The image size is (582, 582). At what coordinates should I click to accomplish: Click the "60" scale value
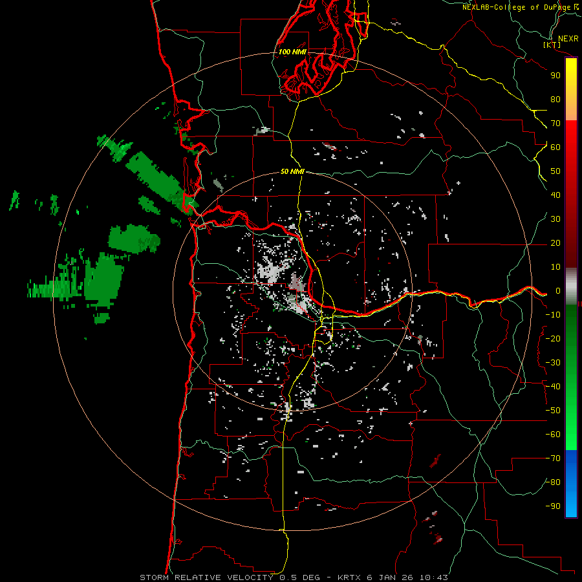[x=555, y=147]
